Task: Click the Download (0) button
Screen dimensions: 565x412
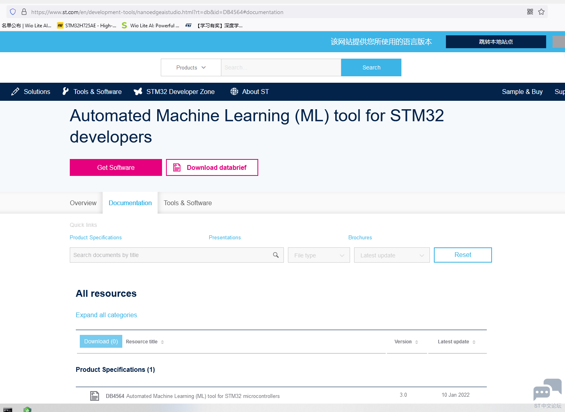Action: [x=101, y=341]
